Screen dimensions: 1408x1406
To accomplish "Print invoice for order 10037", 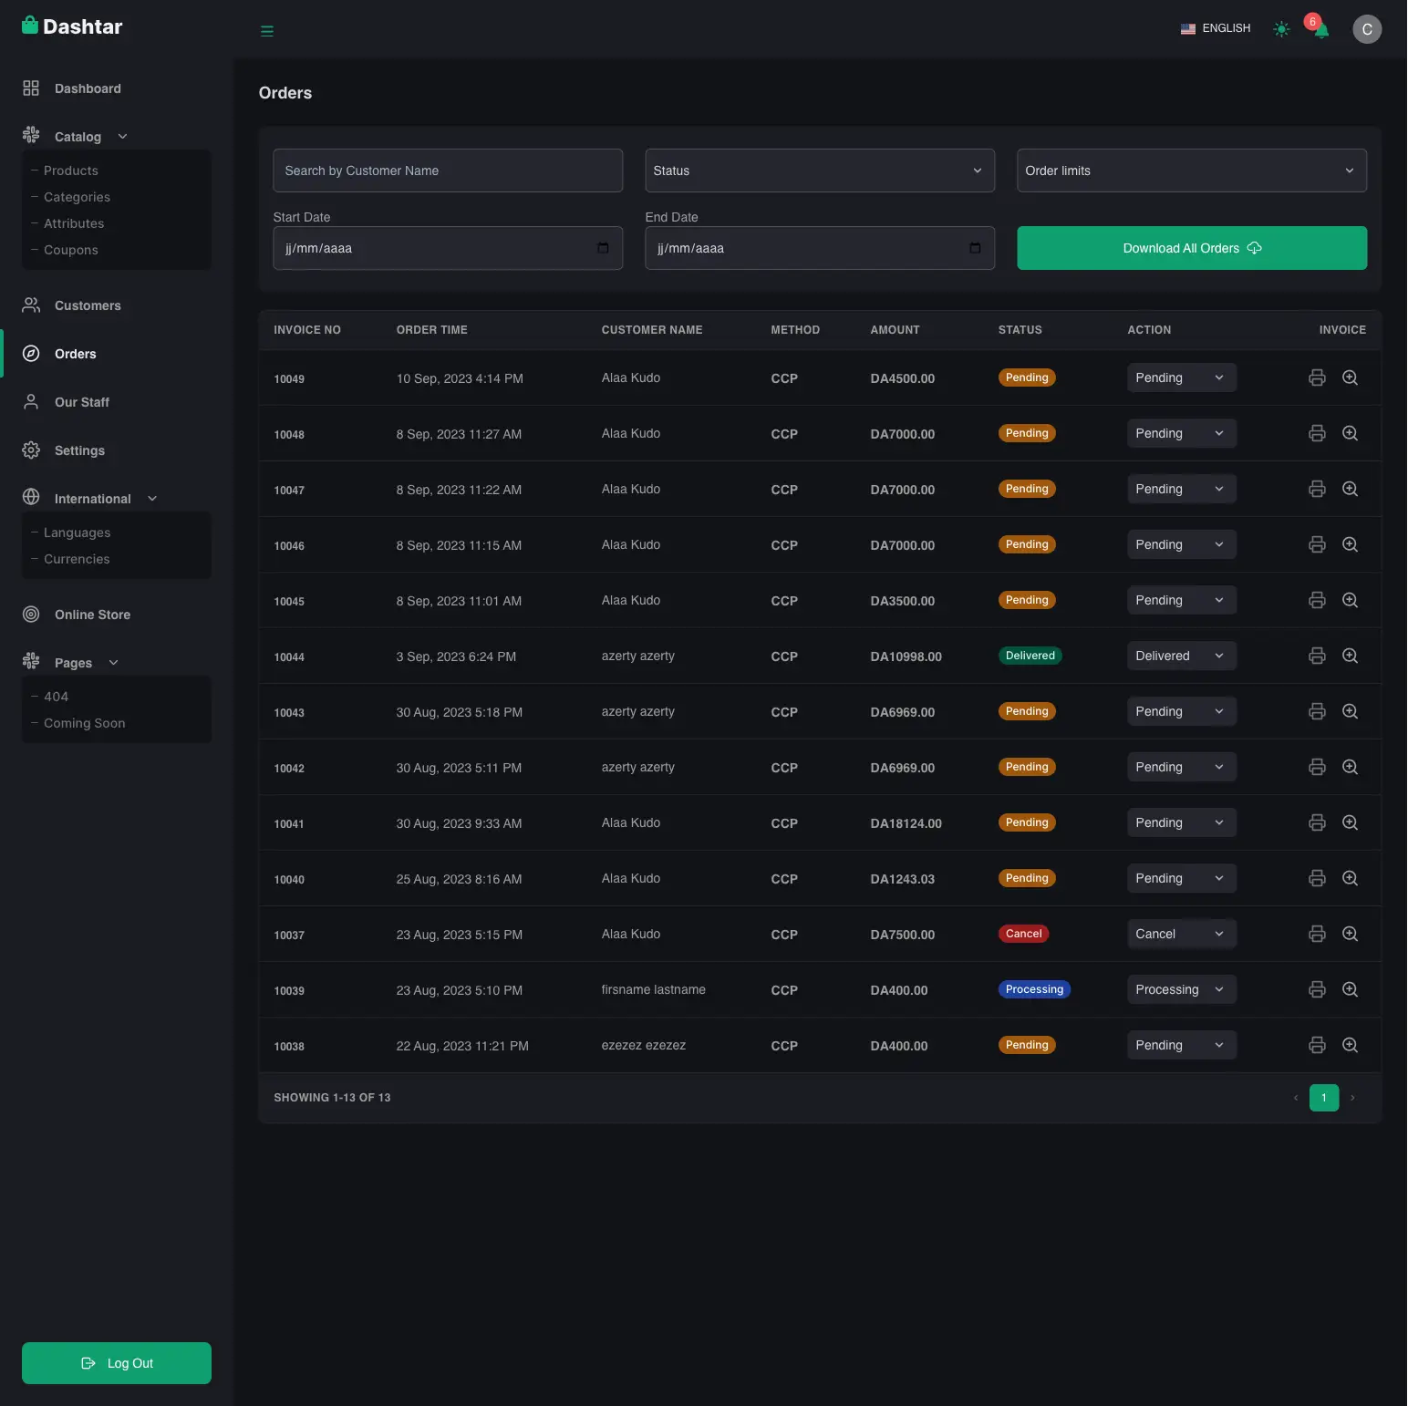I will pos(1317,934).
